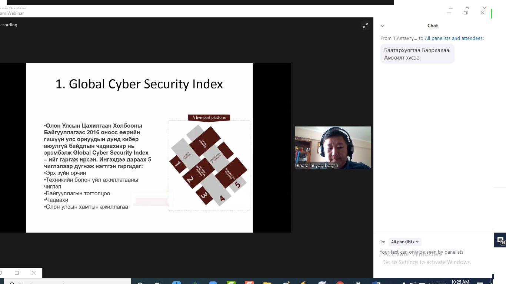Select the Baatarhuyag bagsh video thumbnail
506x284 pixels.
[x=333, y=148]
